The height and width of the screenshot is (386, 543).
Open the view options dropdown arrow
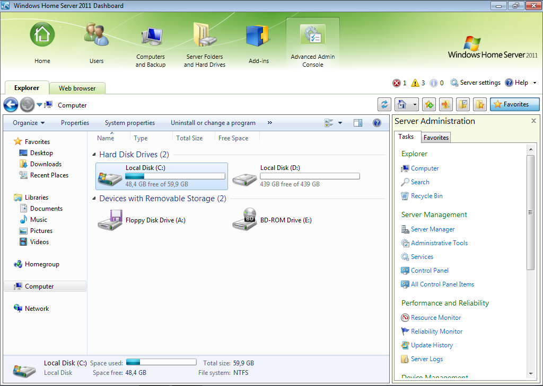click(x=340, y=123)
